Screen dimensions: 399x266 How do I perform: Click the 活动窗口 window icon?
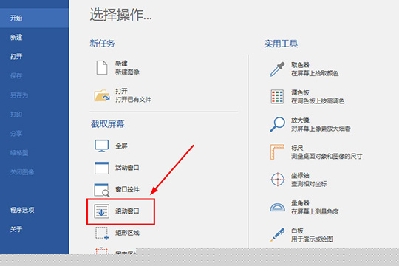click(x=101, y=168)
